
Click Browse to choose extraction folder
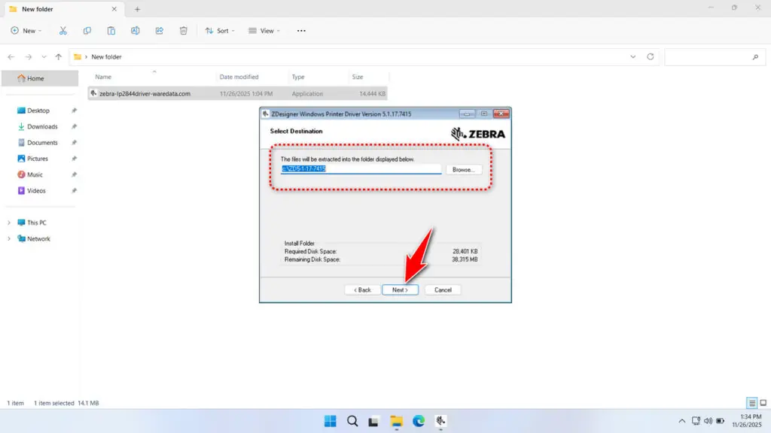464,169
